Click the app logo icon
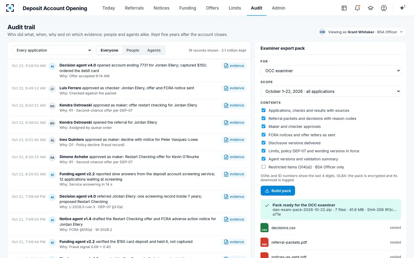The height and width of the screenshot is (258, 414). pyautogui.click(x=10, y=8)
